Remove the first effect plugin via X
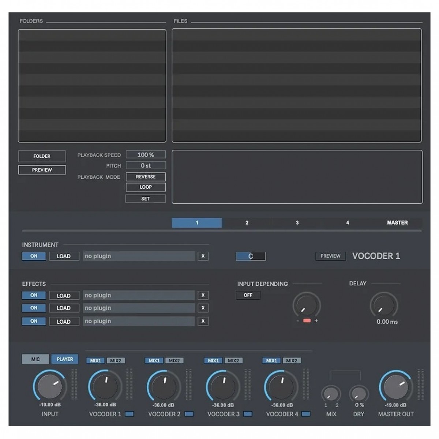The width and height of the screenshot is (439, 439). [203, 295]
